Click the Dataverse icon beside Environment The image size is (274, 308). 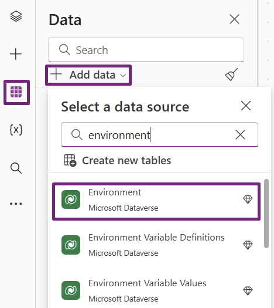coord(71,199)
